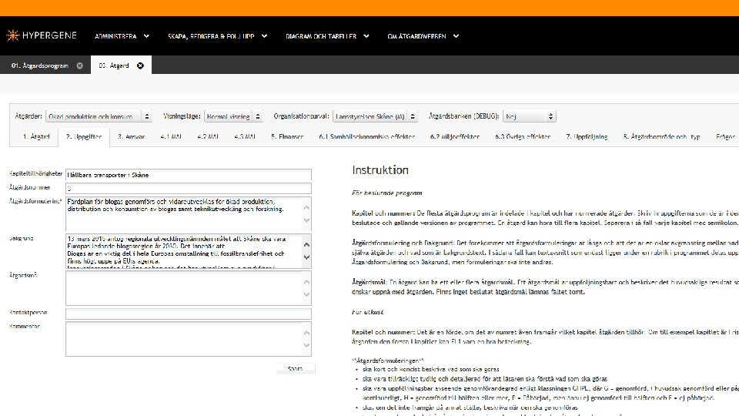
Task: Click the Spara button
Action: point(295,369)
